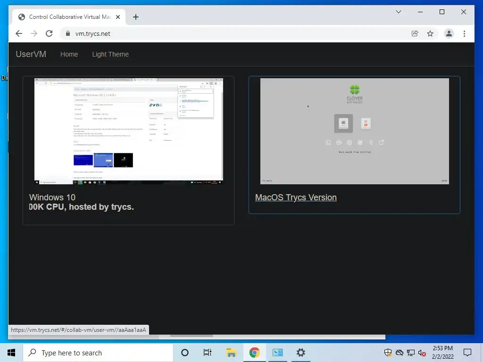Image resolution: width=483 pixels, height=362 pixels.
Task: Click the browser forward arrow
Action: point(34,33)
